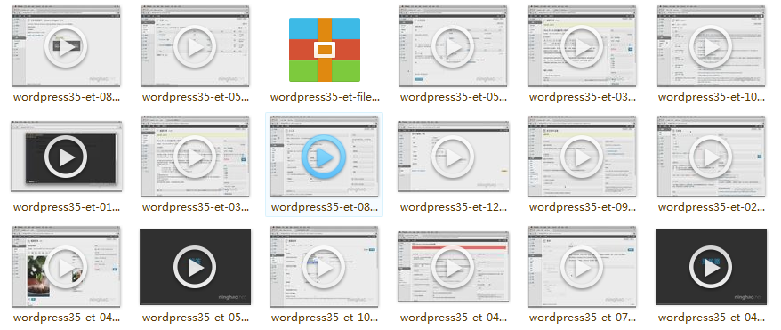
Task: Select the wordpress35-et-09 video thumbnail
Action: coord(582,157)
